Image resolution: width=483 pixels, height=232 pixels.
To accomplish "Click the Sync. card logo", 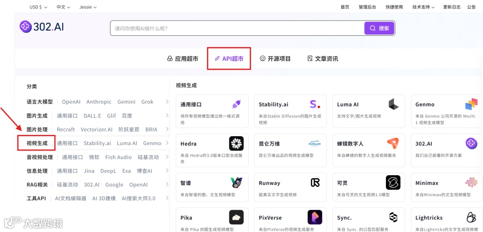I will pos(394,217).
